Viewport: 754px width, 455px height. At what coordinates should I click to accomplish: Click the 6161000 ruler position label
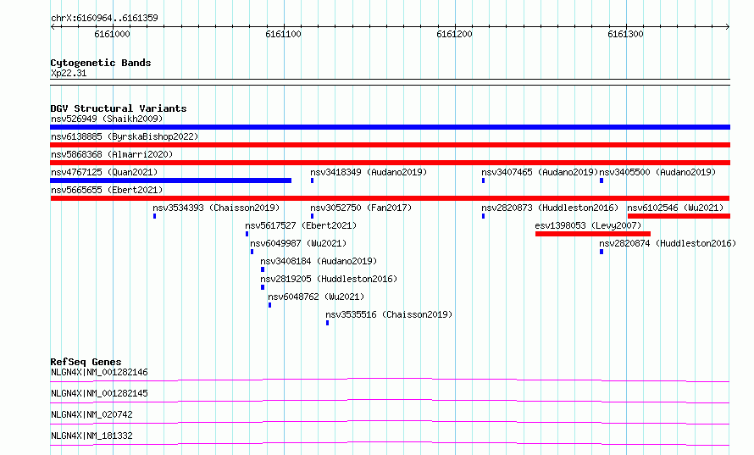point(112,34)
